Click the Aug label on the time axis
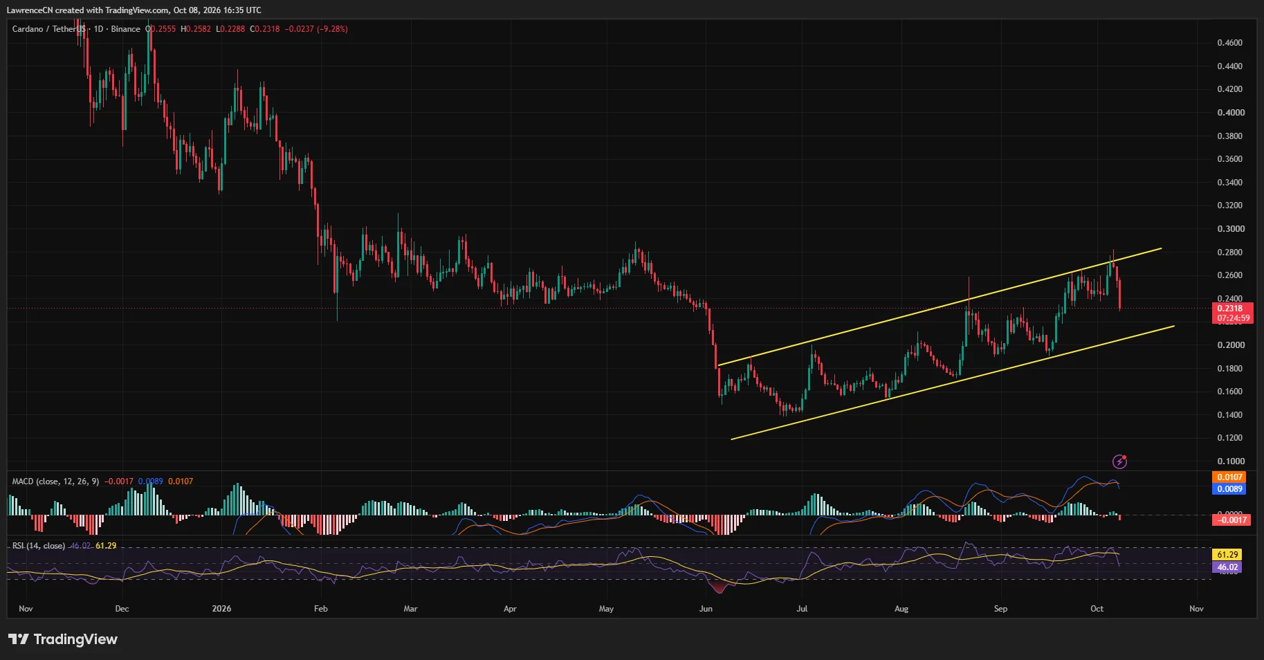The width and height of the screenshot is (1264, 660). [x=901, y=609]
